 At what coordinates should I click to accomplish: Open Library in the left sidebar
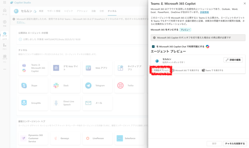5,59
